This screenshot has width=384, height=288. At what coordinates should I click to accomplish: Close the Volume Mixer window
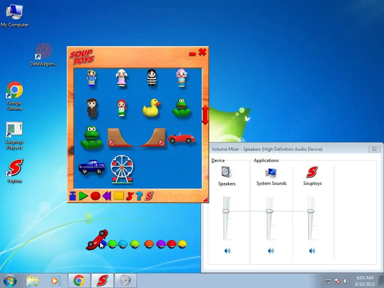pyautogui.click(x=374, y=149)
